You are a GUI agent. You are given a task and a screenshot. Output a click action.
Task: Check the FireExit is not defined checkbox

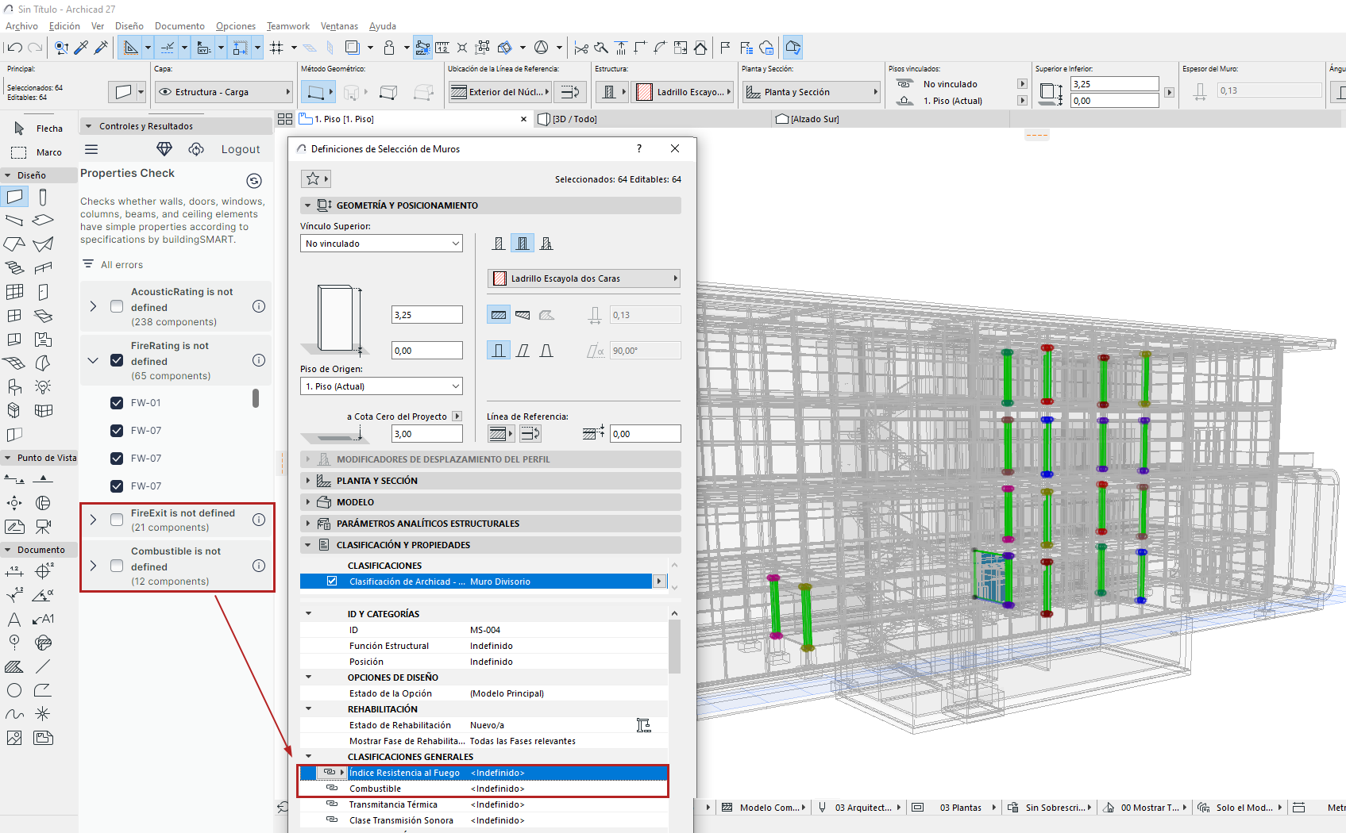point(117,520)
